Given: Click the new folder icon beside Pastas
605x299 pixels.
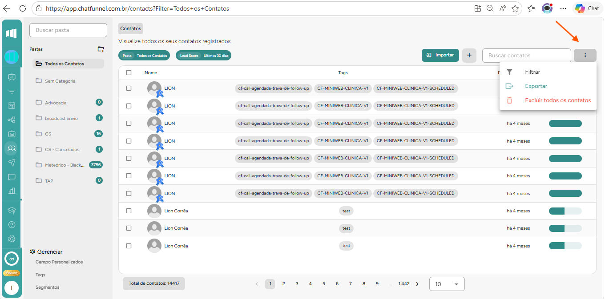Looking at the screenshot, I should [x=101, y=49].
